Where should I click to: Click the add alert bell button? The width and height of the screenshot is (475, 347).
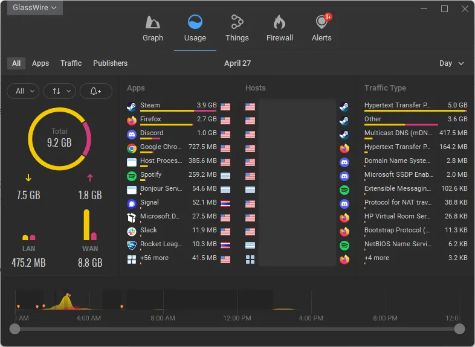pos(95,91)
